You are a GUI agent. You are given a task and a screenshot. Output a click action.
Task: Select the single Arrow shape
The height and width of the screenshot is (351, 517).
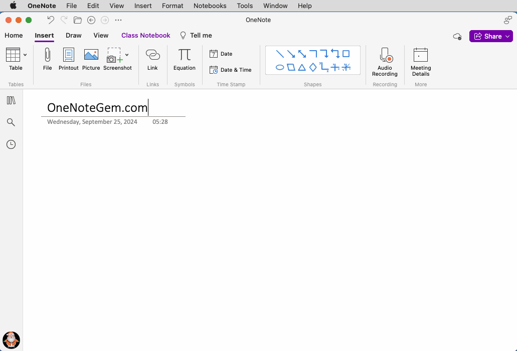coord(291,54)
